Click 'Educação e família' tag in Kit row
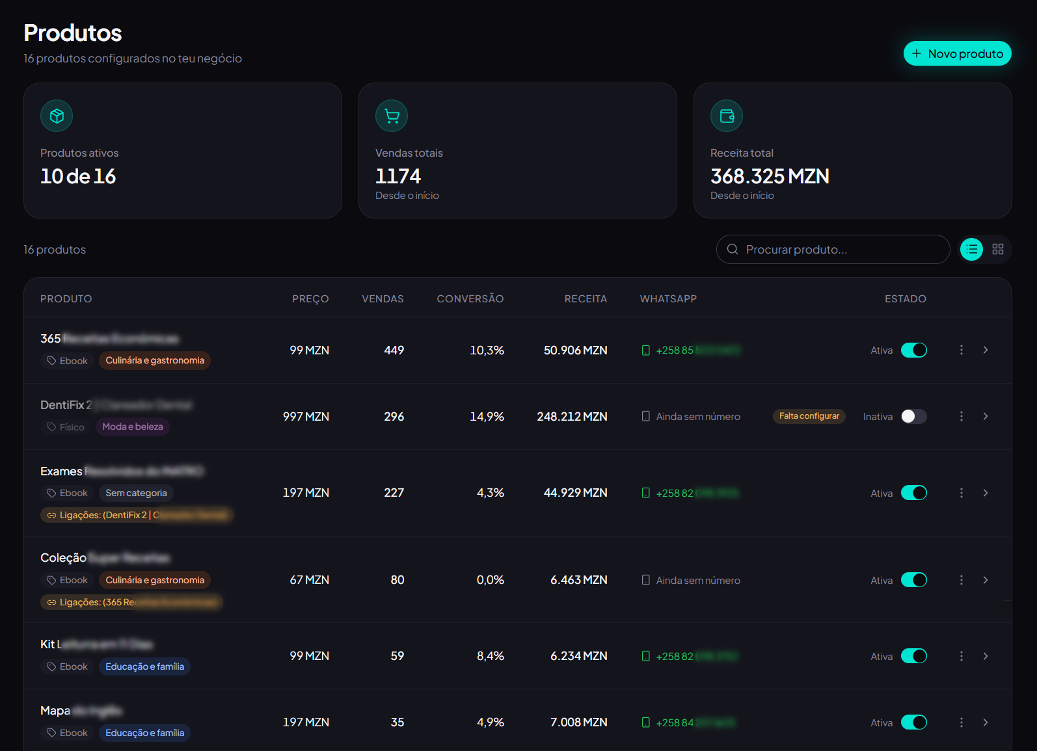The image size is (1037, 751). click(144, 666)
